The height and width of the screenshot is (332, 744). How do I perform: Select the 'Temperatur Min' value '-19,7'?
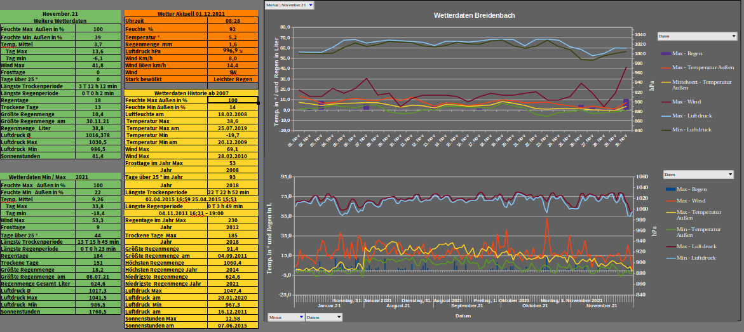click(x=233, y=135)
